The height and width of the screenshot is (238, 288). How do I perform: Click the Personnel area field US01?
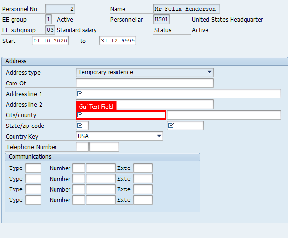[x=162, y=19]
